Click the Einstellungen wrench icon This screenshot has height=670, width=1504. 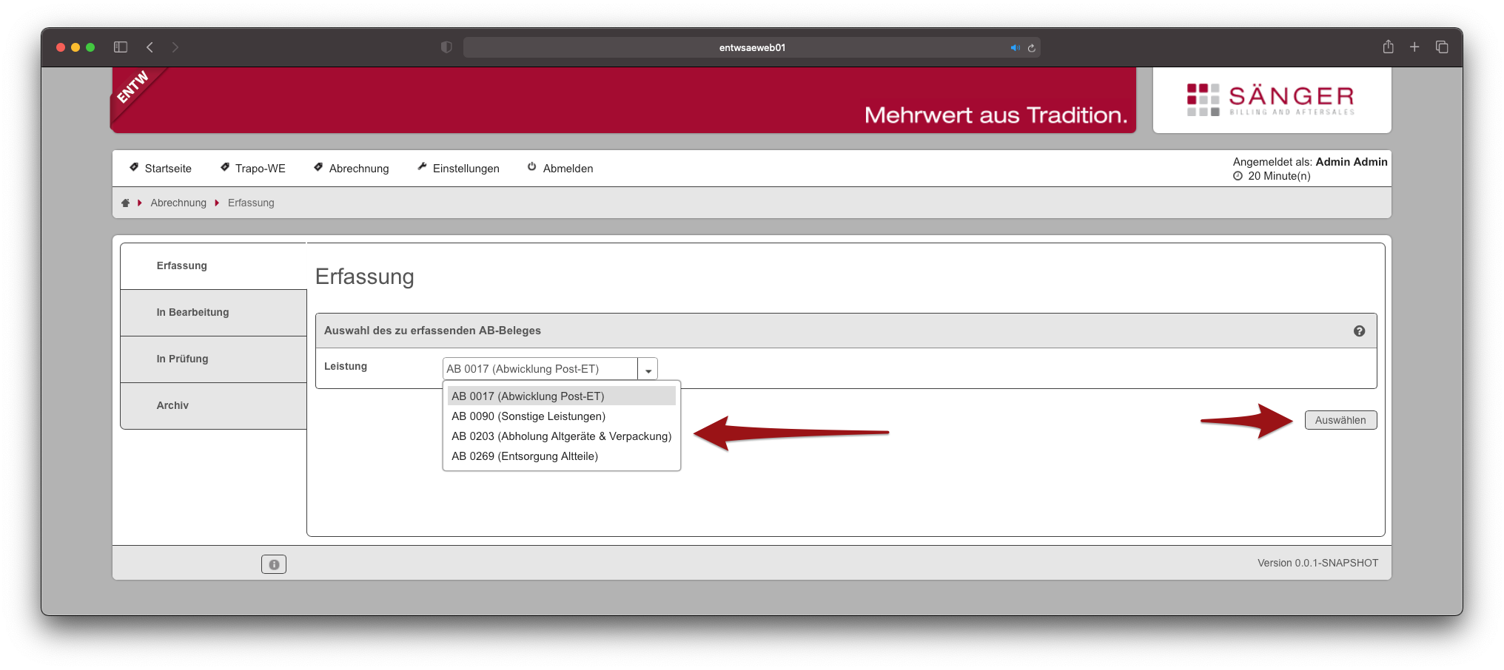[x=422, y=167]
